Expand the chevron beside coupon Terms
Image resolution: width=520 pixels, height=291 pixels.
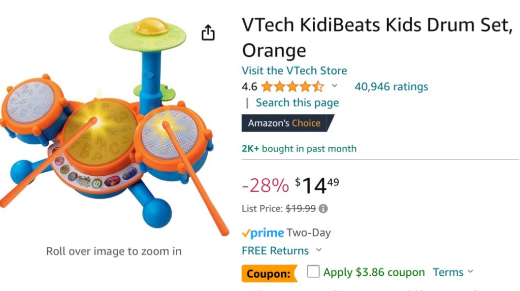(470, 272)
